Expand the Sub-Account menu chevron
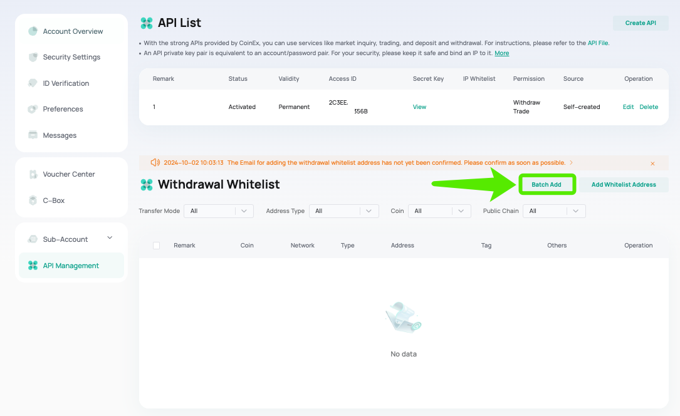Viewport: 680px width, 416px height. tap(110, 237)
